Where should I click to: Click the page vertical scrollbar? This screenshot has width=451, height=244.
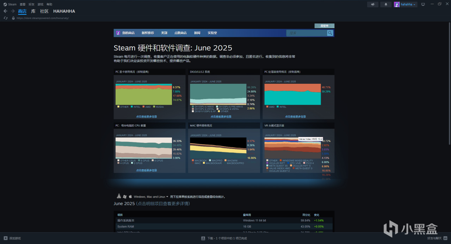point(449,84)
